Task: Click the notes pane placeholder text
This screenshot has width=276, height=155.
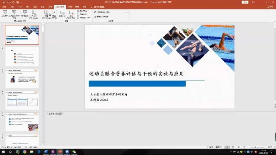Action: pyautogui.click(x=55, y=114)
